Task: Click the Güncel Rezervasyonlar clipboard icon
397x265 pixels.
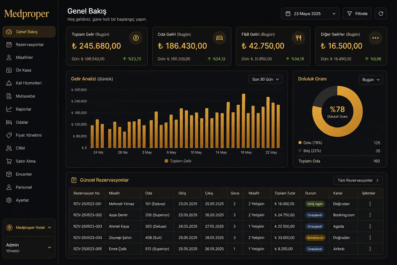Action: click(x=74, y=180)
